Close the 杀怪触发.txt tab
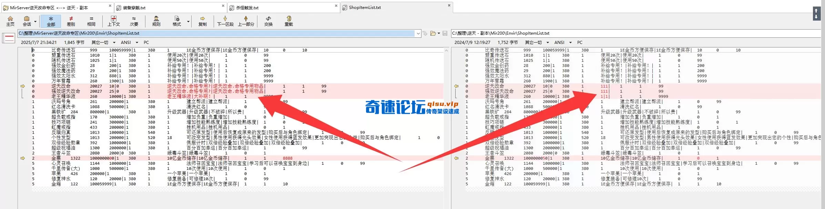Viewport: 825px width, 209px height. pyautogui.click(x=336, y=6)
